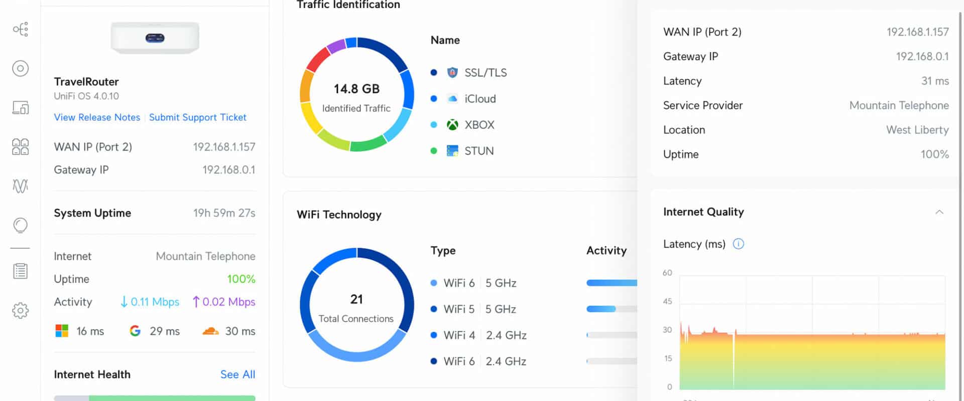Viewport: 964px width, 401px height.
Task: Click the latency chart dip marker
Action: [x=734, y=360]
